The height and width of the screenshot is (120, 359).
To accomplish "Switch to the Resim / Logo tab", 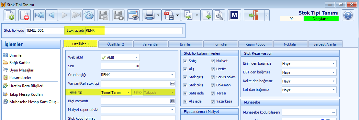I will 255,44.
